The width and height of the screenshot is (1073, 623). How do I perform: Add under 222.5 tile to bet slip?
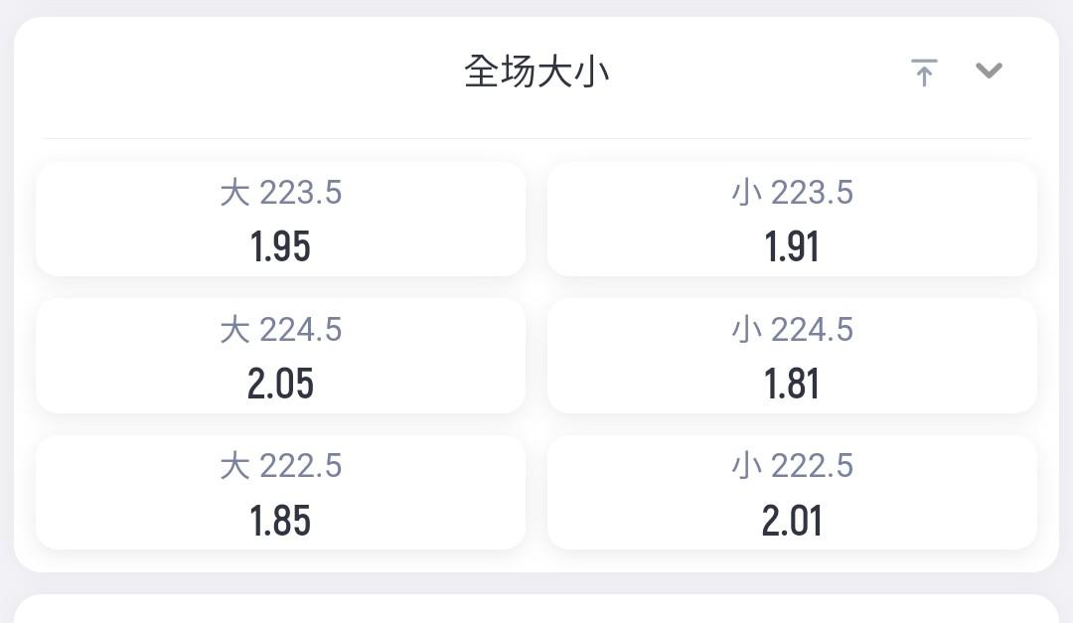[x=792, y=492]
